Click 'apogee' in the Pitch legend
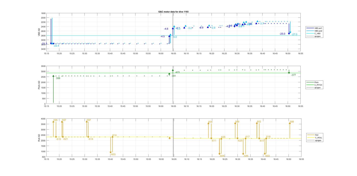The width and height of the screenshot is (357, 176). [x=317, y=88]
